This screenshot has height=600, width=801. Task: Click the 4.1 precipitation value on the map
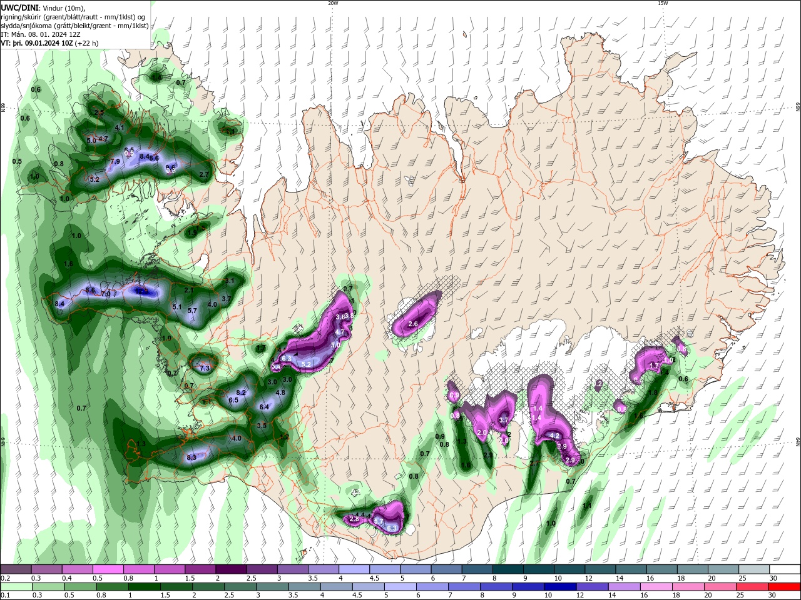120,128
